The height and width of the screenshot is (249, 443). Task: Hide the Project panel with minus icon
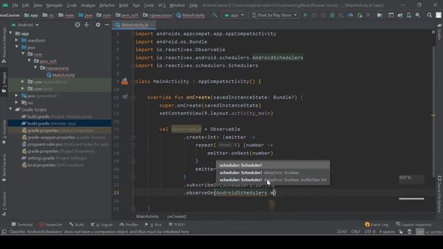tap(107, 25)
